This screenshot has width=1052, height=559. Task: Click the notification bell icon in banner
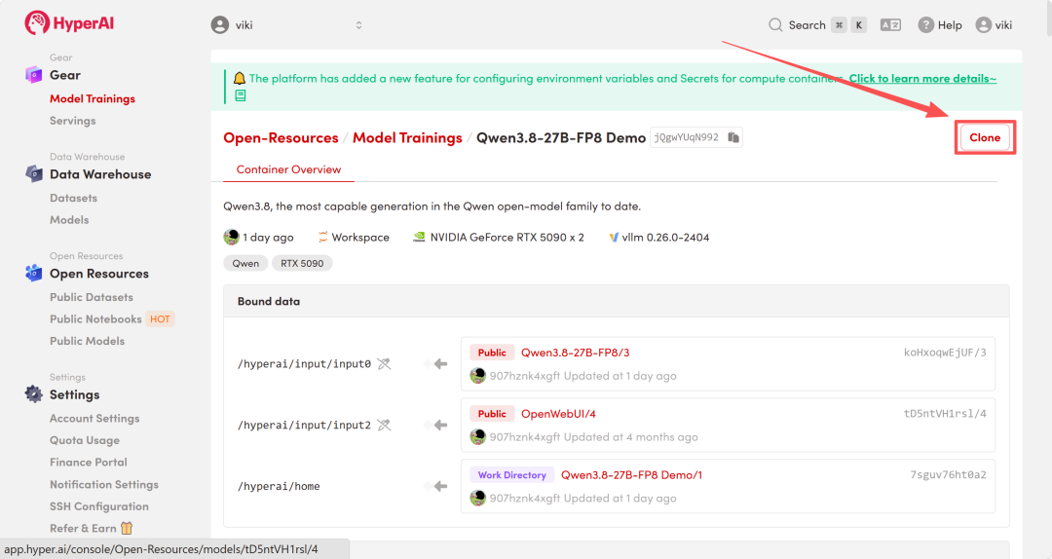point(240,78)
